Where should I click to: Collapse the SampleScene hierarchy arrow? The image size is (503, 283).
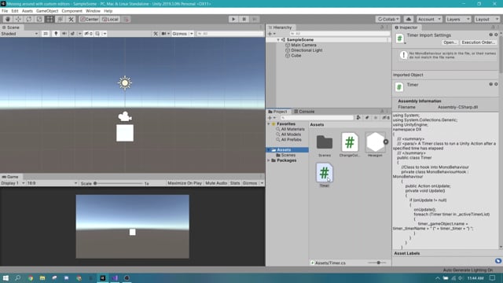pos(278,40)
